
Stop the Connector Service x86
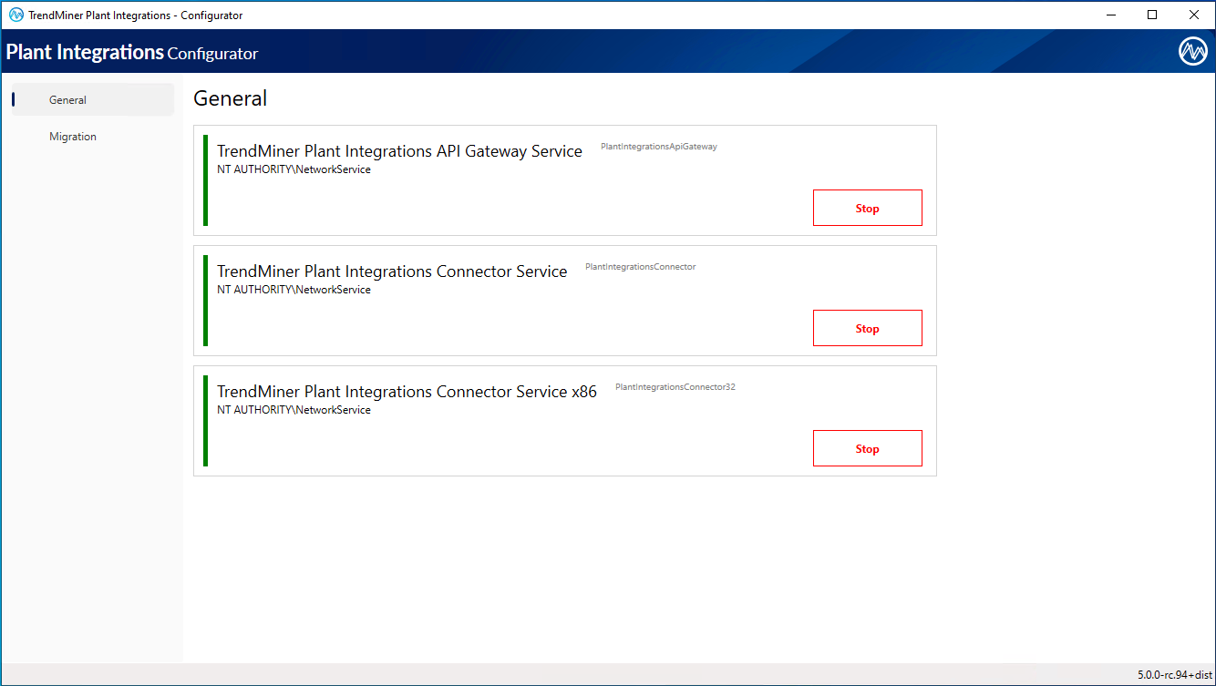tap(867, 447)
